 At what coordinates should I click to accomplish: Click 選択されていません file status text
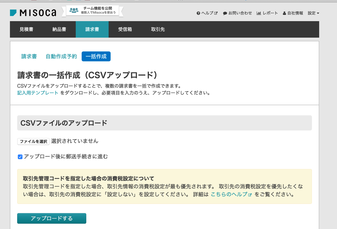pos(75,141)
